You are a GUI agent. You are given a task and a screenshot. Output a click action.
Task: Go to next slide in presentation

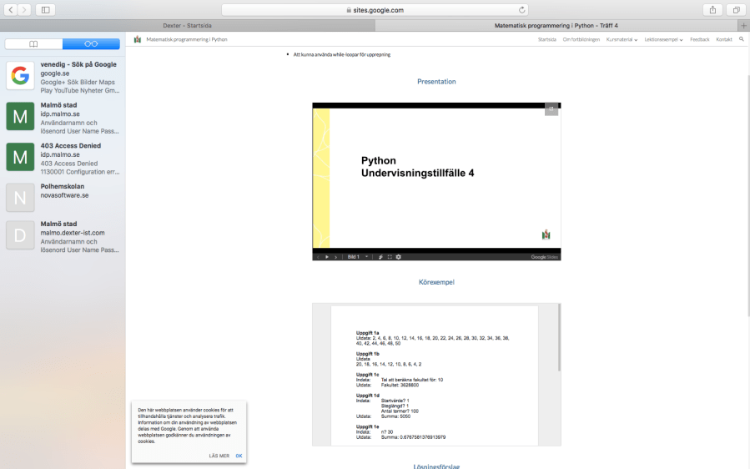[335, 256]
